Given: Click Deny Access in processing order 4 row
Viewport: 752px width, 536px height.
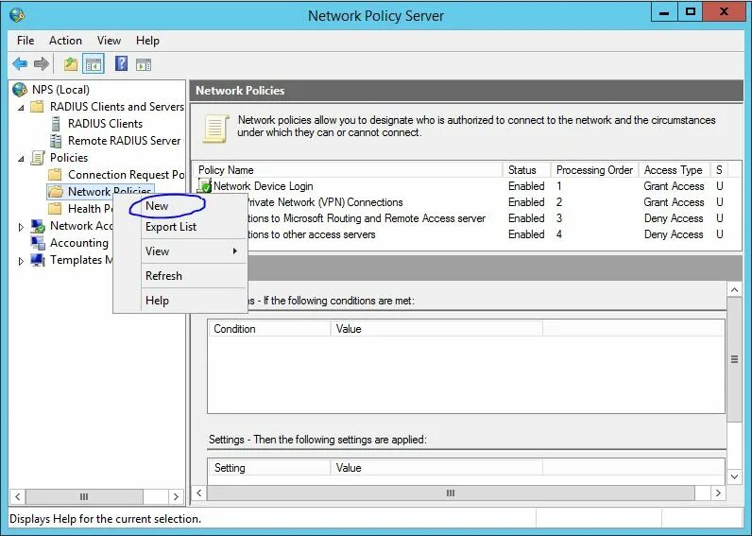Looking at the screenshot, I should tap(674, 234).
